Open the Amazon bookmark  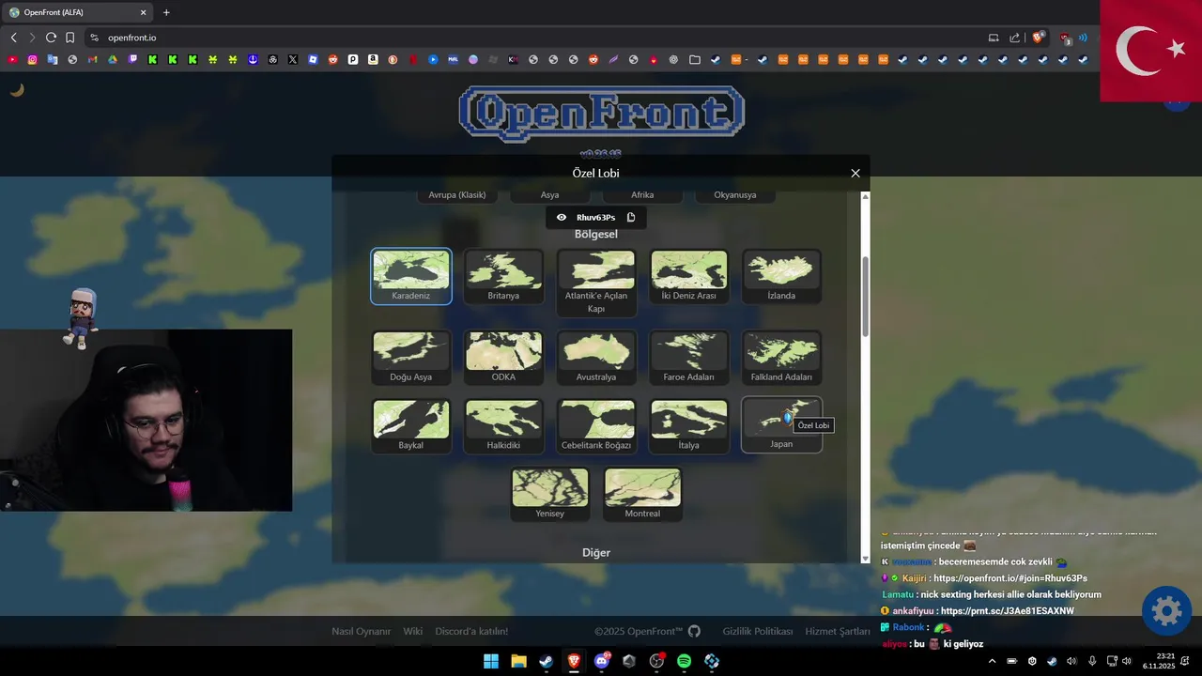(x=373, y=59)
